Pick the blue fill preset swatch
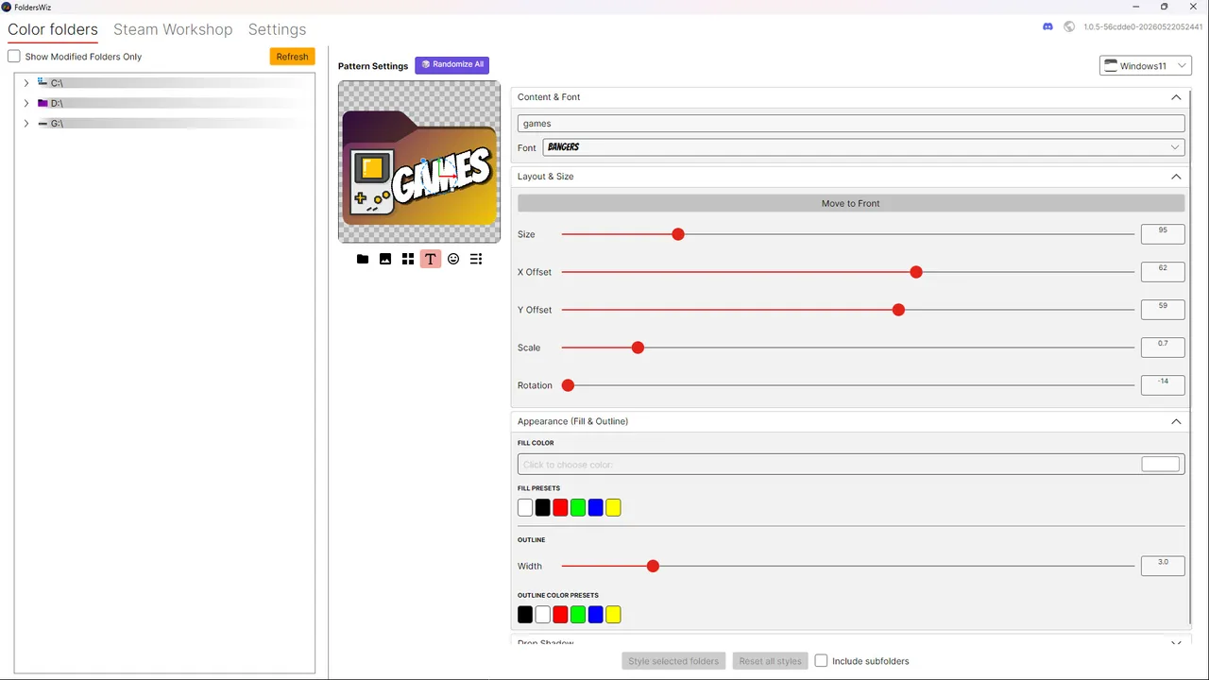This screenshot has height=680, width=1209. pos(595,508)
